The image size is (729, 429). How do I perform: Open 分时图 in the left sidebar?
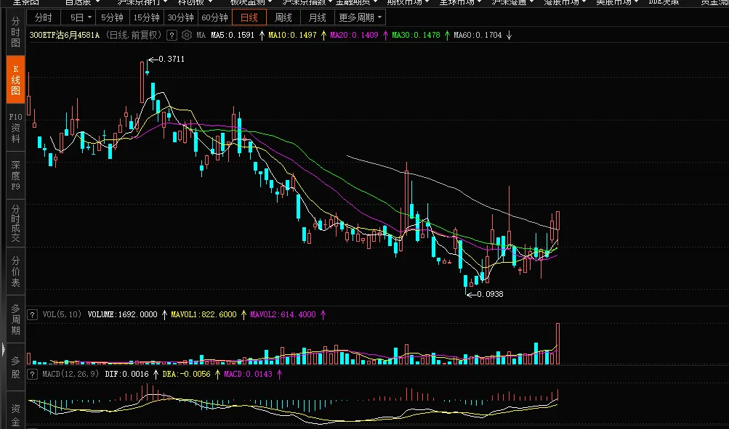click(15, 33)
